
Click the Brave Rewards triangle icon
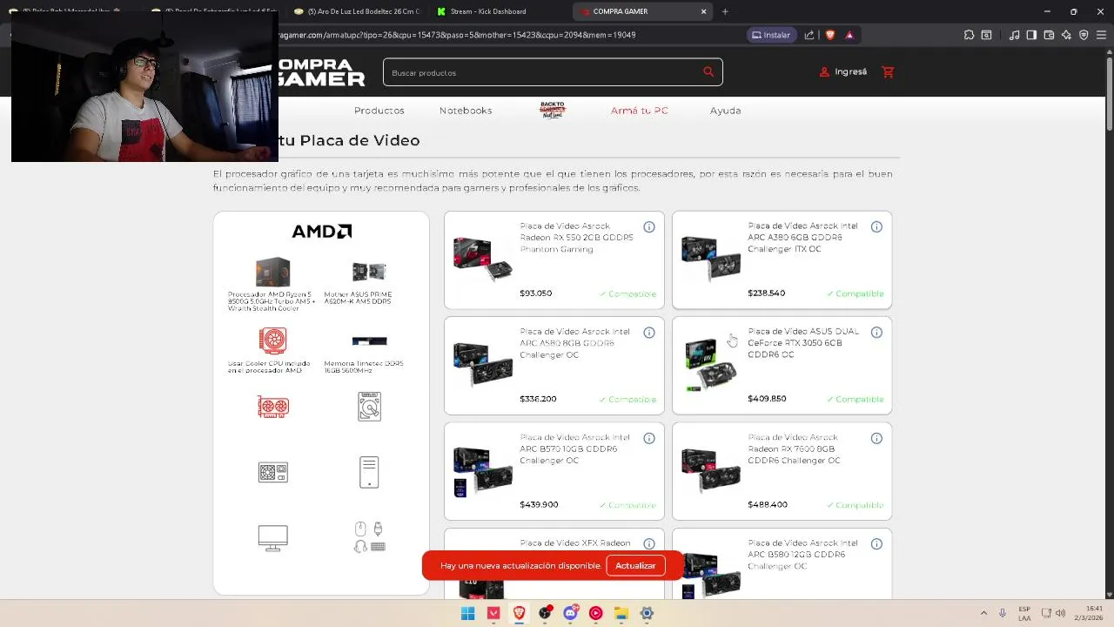coord(849,35)
